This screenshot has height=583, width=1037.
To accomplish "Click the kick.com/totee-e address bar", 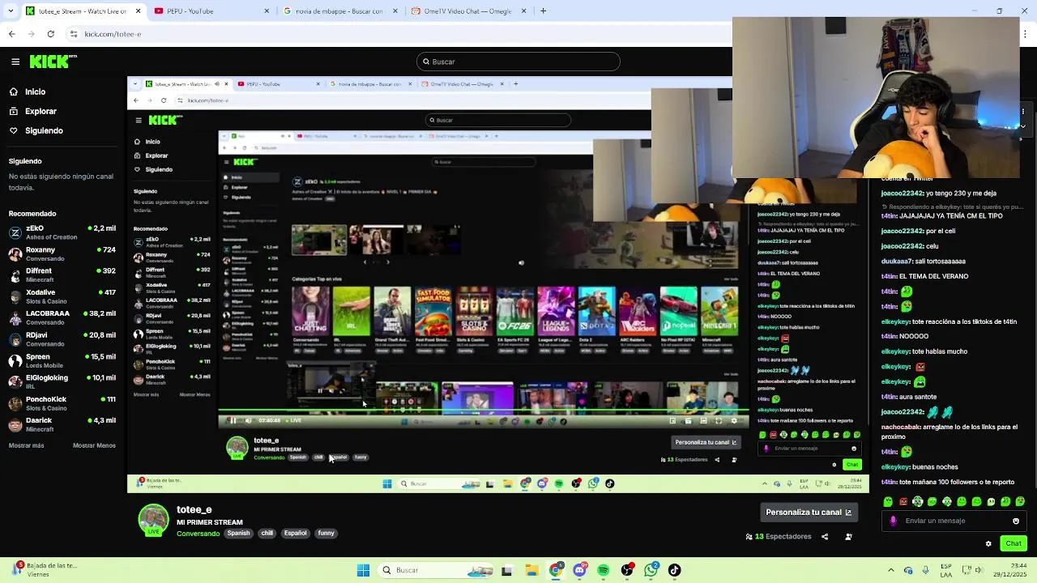I will click(x=113, y=34).
